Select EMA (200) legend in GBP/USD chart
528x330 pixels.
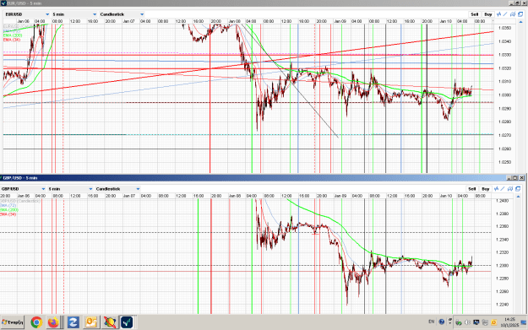coord(9,210)
